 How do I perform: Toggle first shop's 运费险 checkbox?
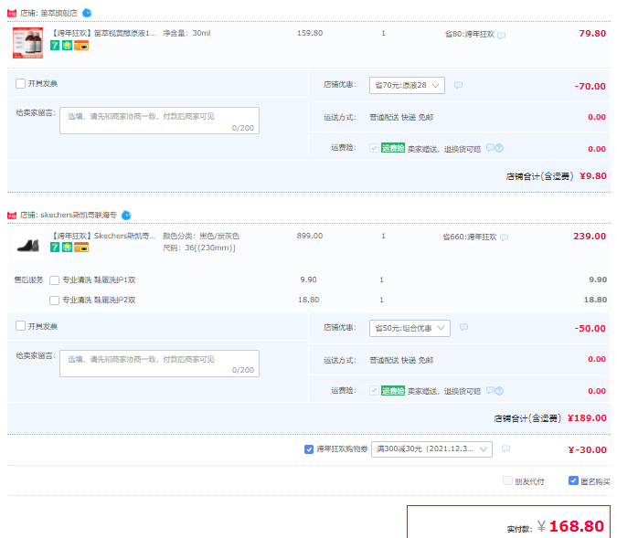[x=374, y=148]
